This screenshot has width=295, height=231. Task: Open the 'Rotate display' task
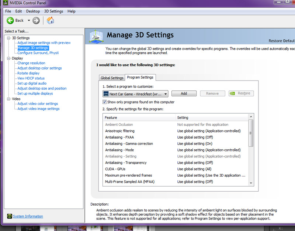click(28, 73)
